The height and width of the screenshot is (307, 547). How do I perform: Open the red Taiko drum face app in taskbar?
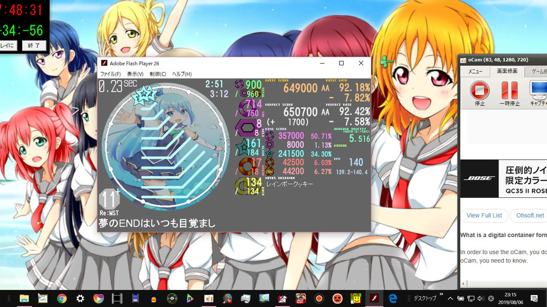(337, 298)
